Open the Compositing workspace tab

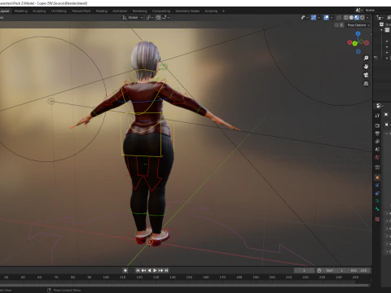pos(161,11)
